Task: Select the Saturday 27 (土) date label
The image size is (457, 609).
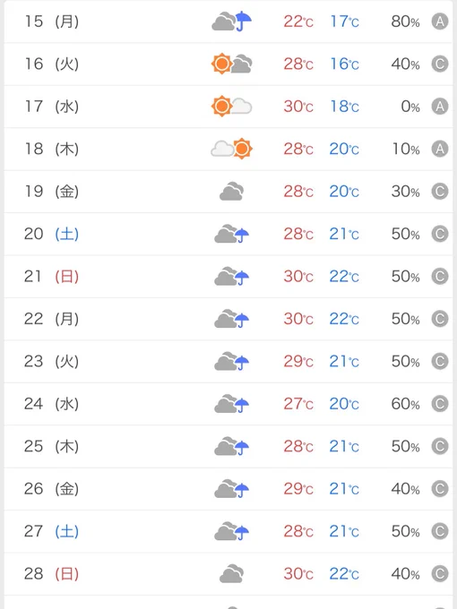Action: 51,531
